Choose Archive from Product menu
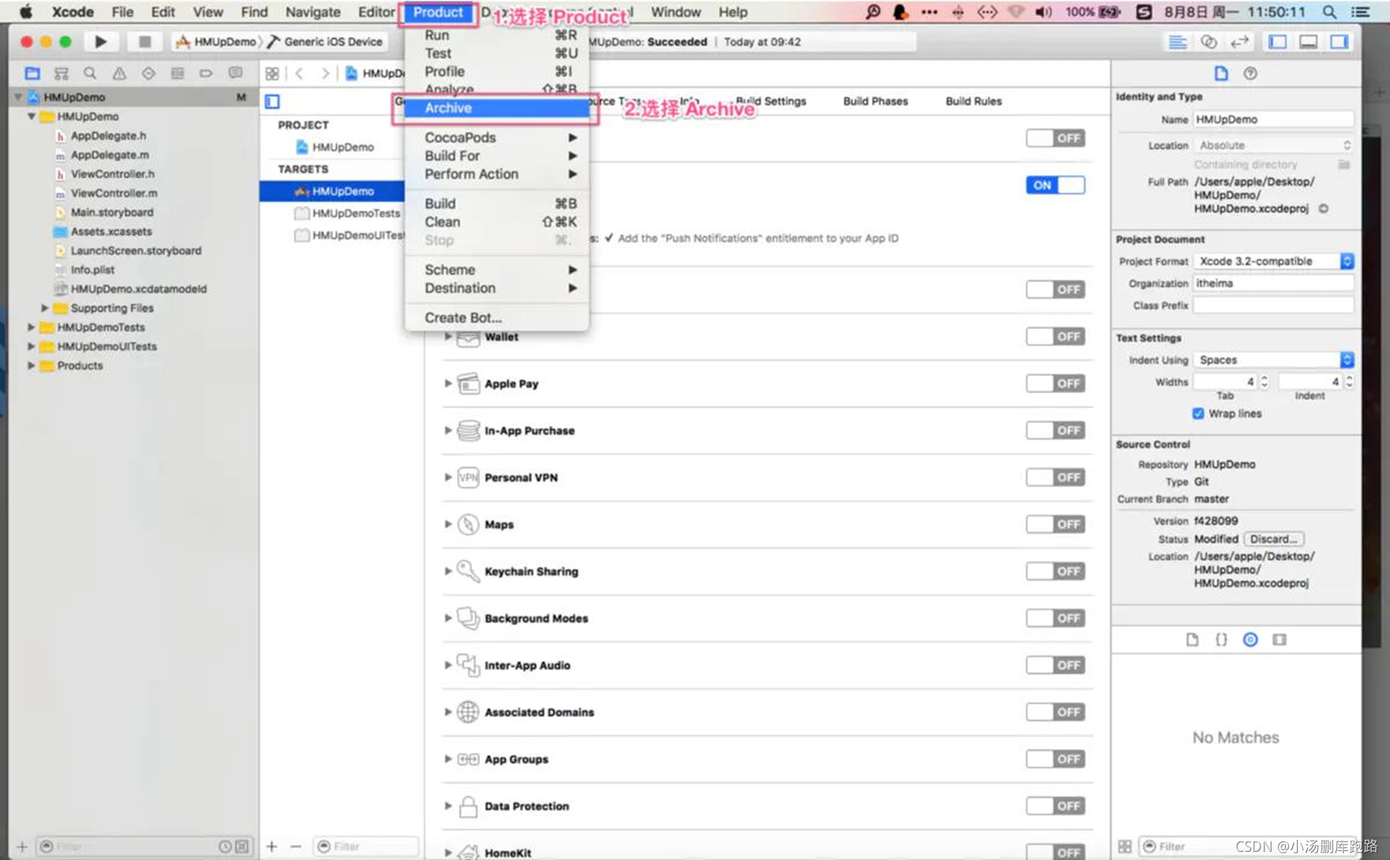The width and height of the screenshot is (1390, 860). 496,108
